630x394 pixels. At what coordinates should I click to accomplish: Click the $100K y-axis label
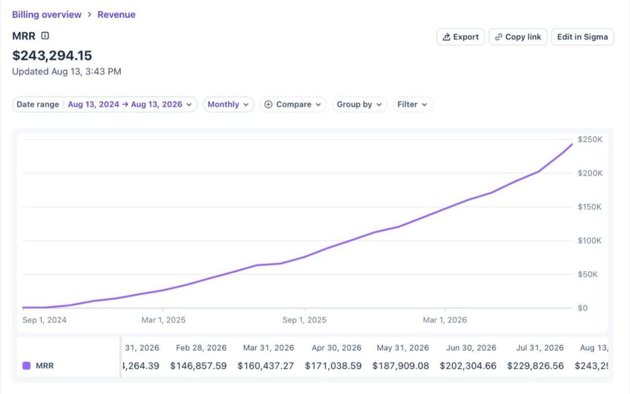coord(590,241)
